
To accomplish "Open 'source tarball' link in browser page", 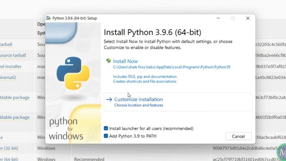I will pyautogui.click(x=13, y=55).
